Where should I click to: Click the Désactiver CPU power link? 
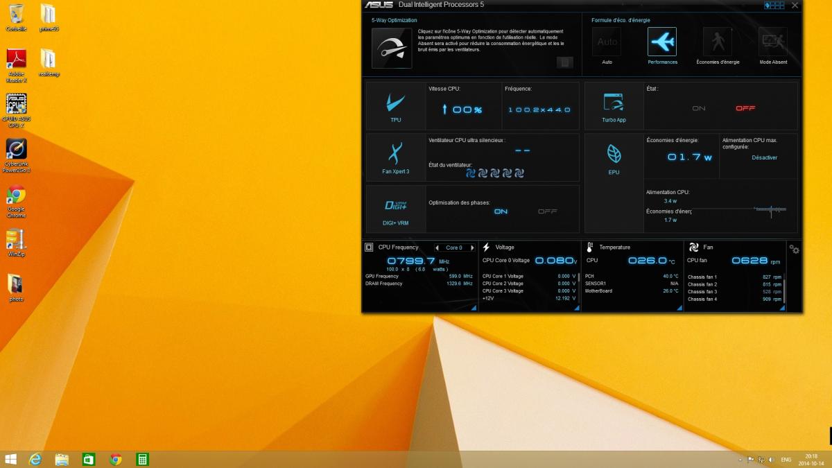765,157
